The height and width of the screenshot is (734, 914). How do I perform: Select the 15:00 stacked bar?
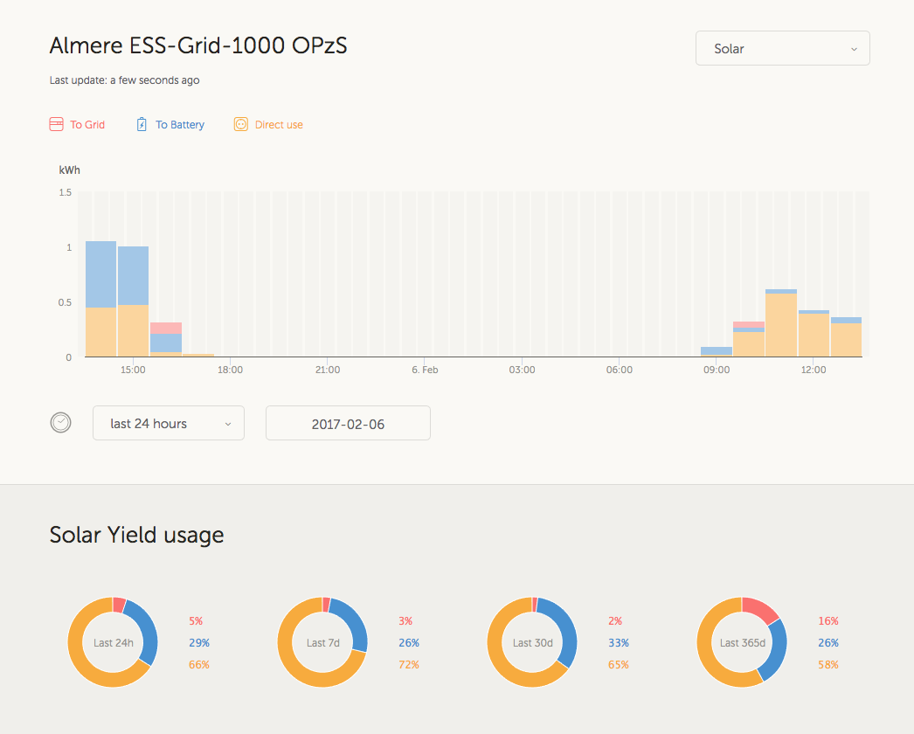(x=133, y=301)
